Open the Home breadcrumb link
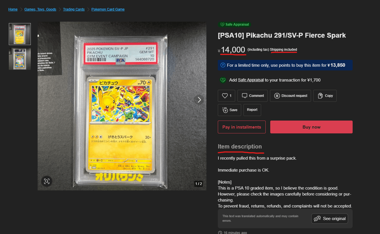Screen dimensions: 380x234 pyautogui.click(x=13, y=9)
